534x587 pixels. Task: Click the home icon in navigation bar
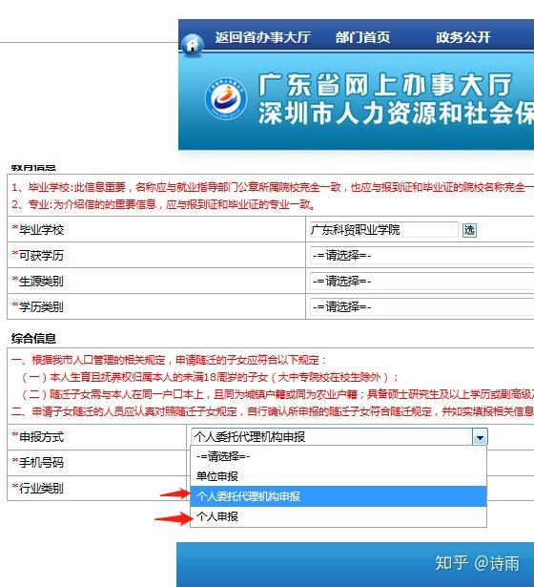193,44
